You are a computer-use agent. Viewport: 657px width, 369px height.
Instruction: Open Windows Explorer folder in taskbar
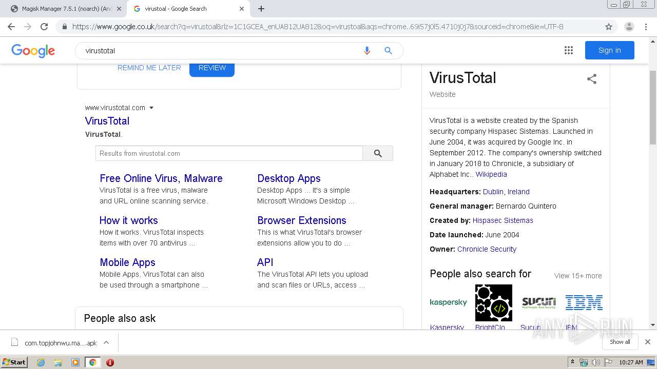[58, 362]
